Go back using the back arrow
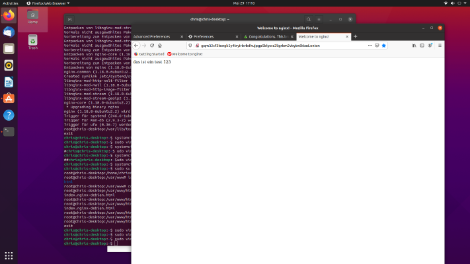This screenshot has width=470, height=264. [136, 46]
